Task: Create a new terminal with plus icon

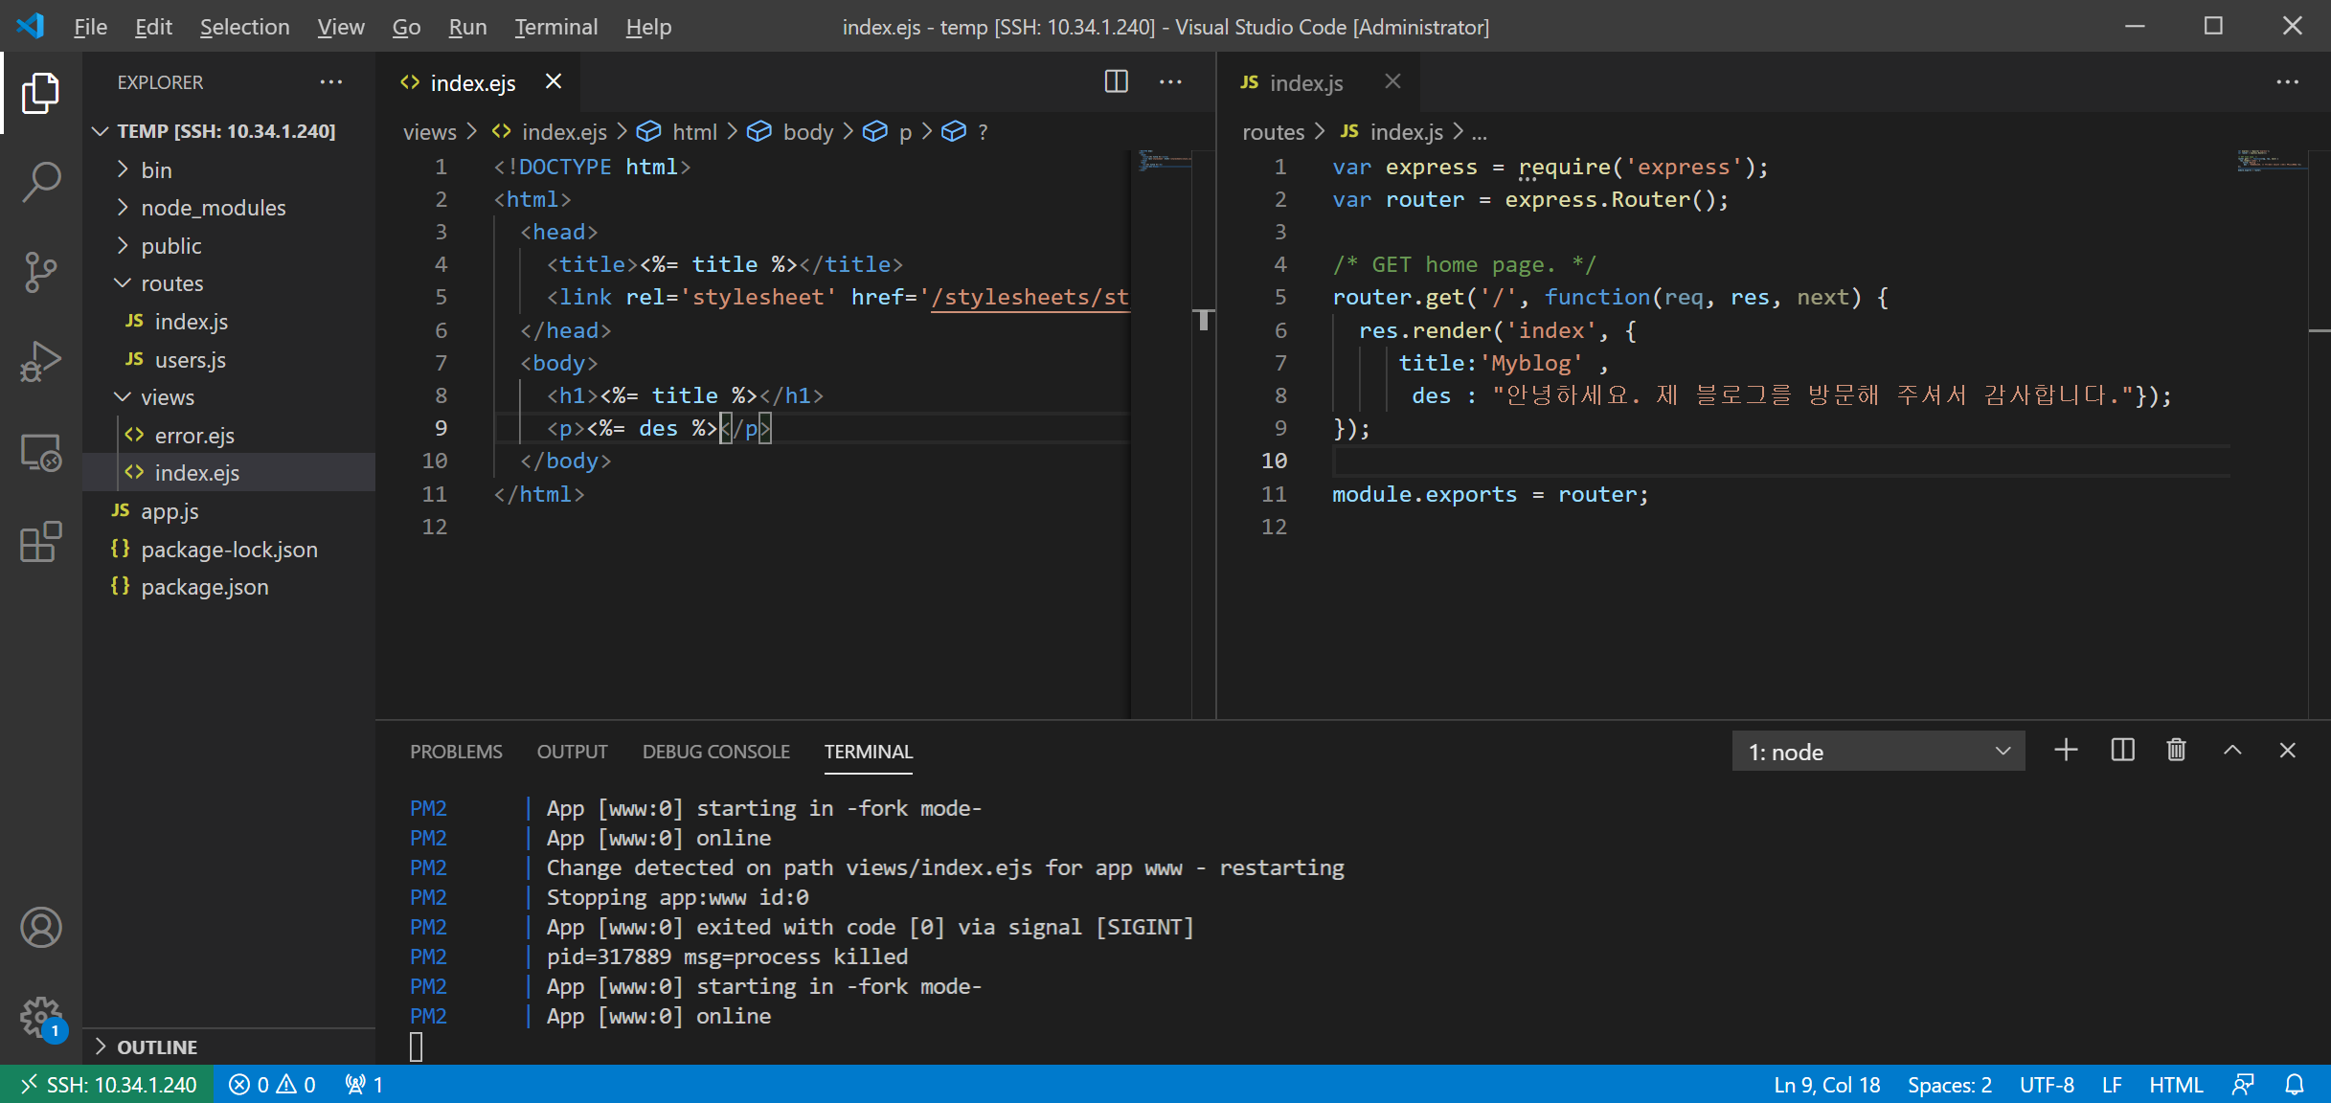Action: click(x=2066, y=751)
